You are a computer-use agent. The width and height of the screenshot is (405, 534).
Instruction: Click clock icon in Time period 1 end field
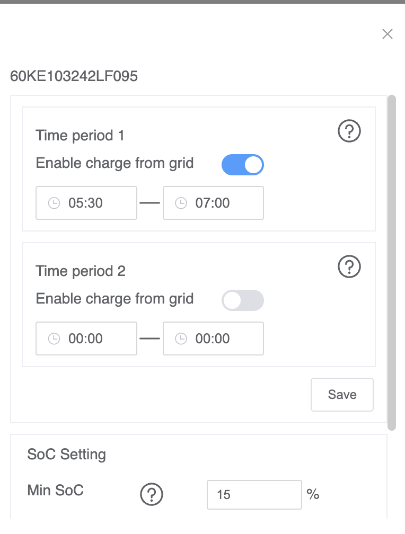[x=181, y=203]
